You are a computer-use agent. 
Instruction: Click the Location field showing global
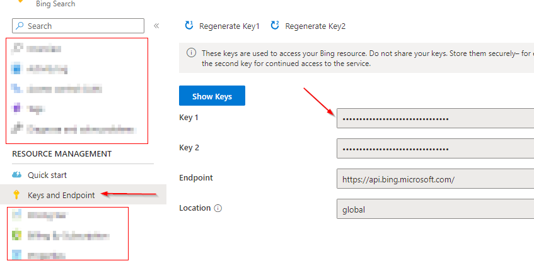435,209
